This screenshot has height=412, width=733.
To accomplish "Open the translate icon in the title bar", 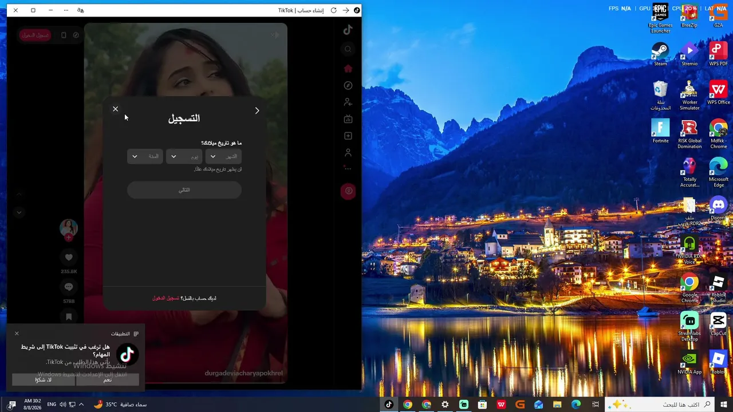I will point(80,10).
